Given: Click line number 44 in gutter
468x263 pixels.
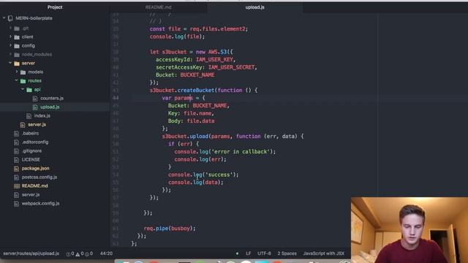Looking at the screenshot, I should click(x=116, y=98).
